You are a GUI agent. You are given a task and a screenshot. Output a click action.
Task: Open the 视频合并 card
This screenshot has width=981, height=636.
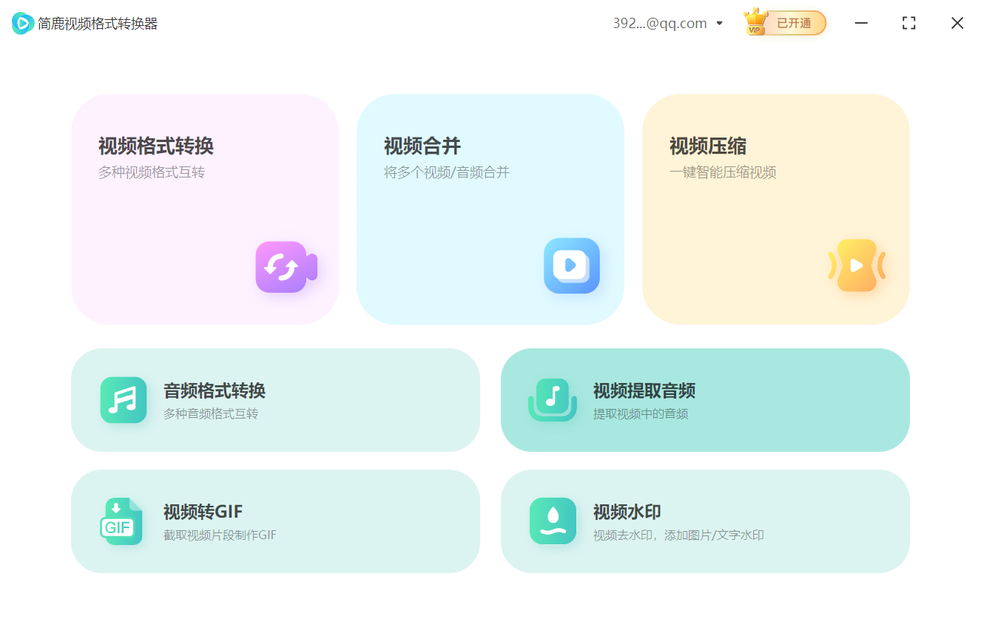coord(490,209)
